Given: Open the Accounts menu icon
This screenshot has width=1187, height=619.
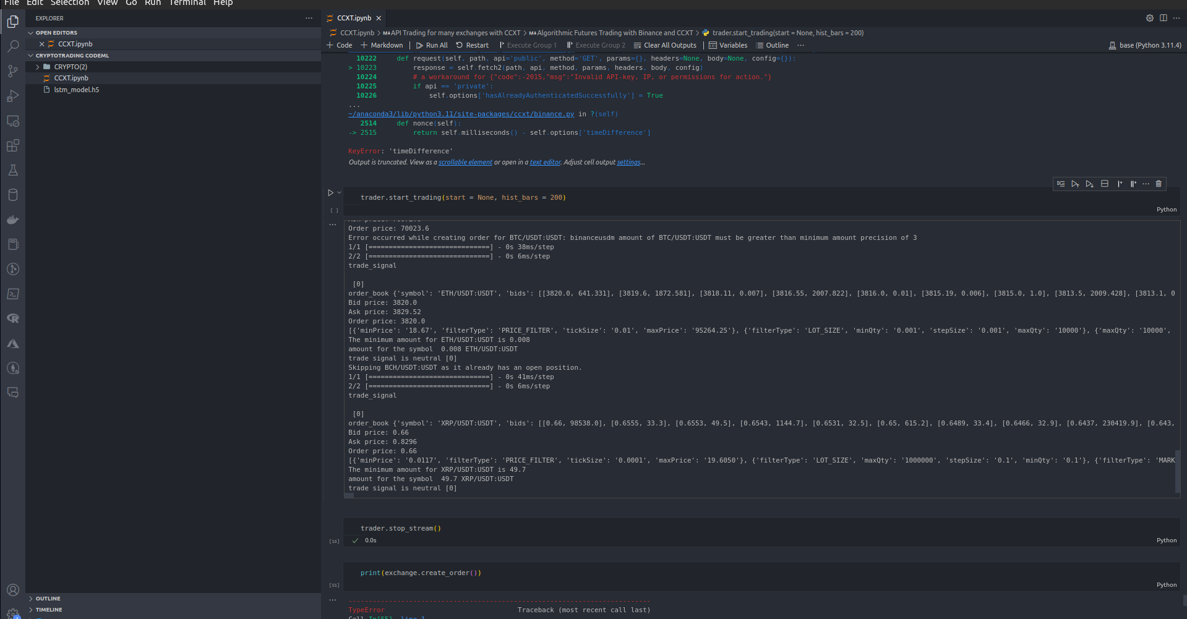Looking at the screenshot, I should (12, 590).
